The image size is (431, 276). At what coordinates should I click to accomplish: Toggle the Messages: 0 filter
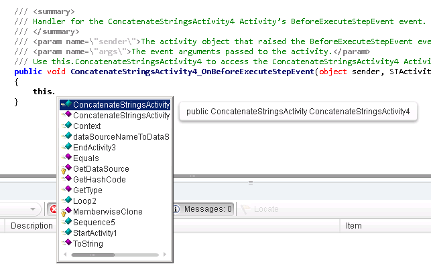point(203,209)
